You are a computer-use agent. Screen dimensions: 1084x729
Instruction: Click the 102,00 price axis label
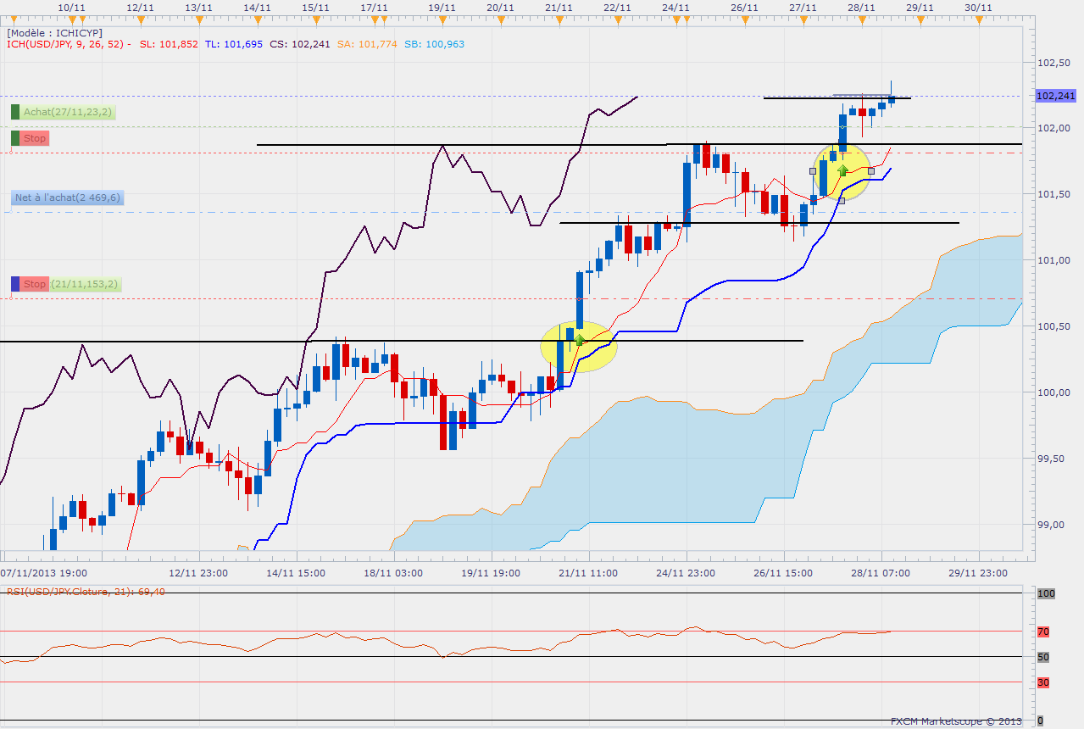point(1053,128)
